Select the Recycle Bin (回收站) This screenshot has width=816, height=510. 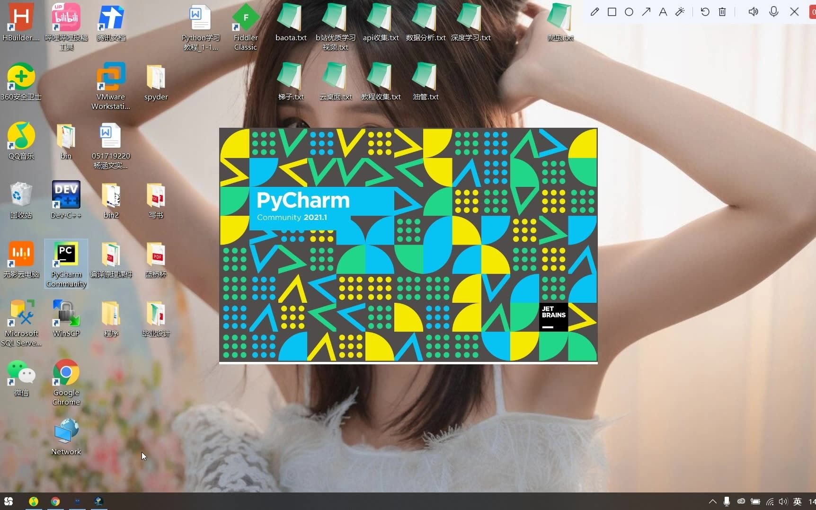[x=21, y=200]
